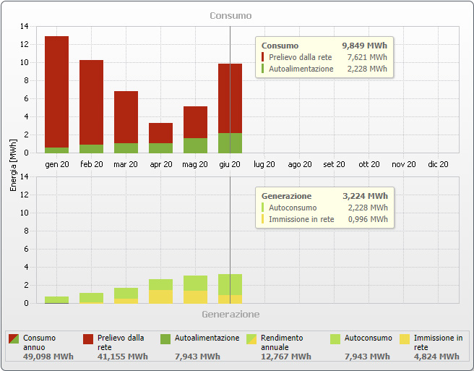Click the ott 20 axis label

click(369, 164)
